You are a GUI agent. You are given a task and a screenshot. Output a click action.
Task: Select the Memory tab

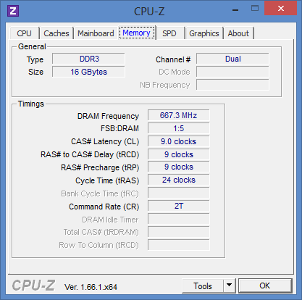click(x=137, y=33)
